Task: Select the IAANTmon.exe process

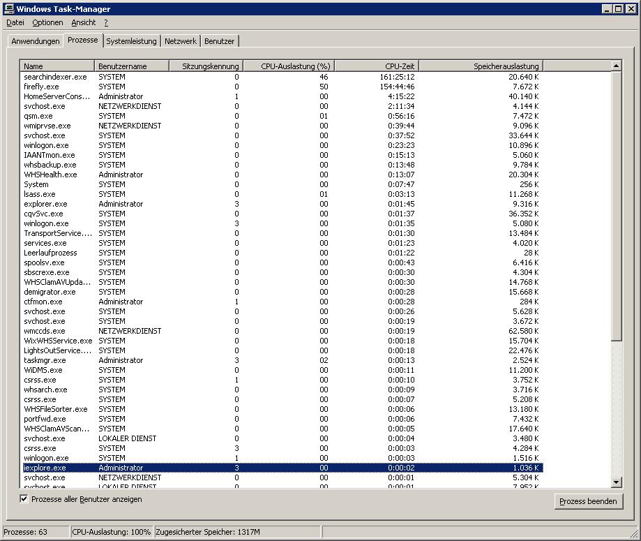Action: [x=283, y=155]
